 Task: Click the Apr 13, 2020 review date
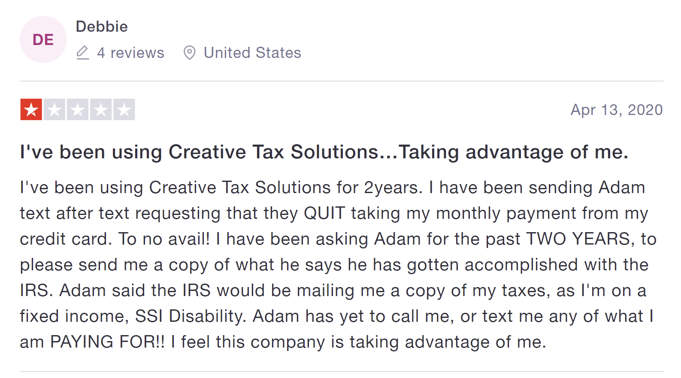pyautogui.click(x=616, y=110)
